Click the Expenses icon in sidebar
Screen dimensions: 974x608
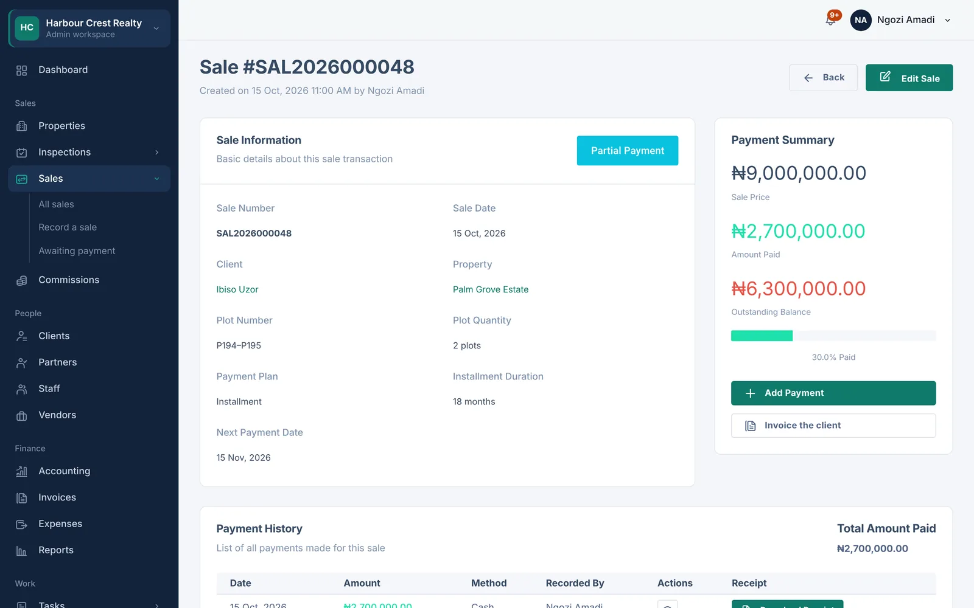coord(22,524)
